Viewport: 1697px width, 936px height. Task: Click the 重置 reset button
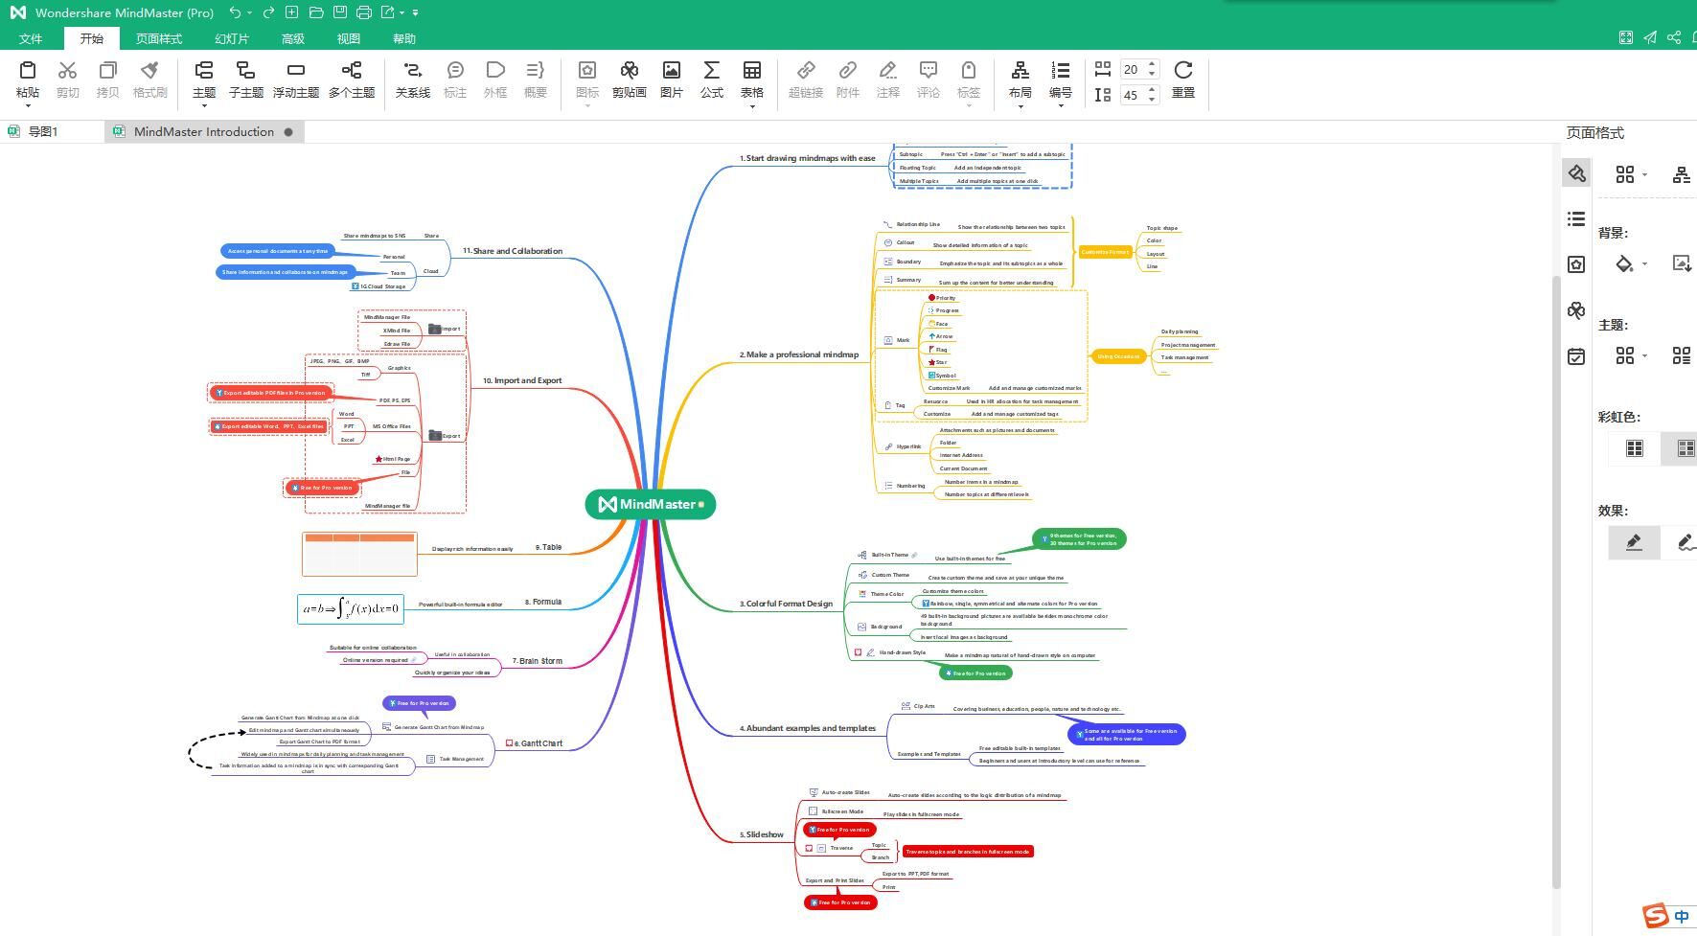pos(1183,79)
